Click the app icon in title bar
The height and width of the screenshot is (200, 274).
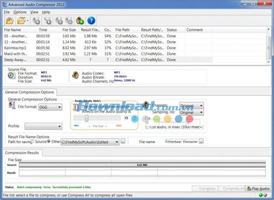click(4, 4)
